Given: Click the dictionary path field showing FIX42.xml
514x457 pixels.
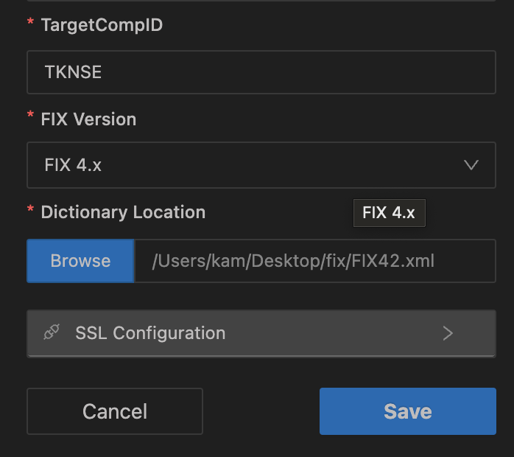Looking at the screenshot, I should (314, 261).
